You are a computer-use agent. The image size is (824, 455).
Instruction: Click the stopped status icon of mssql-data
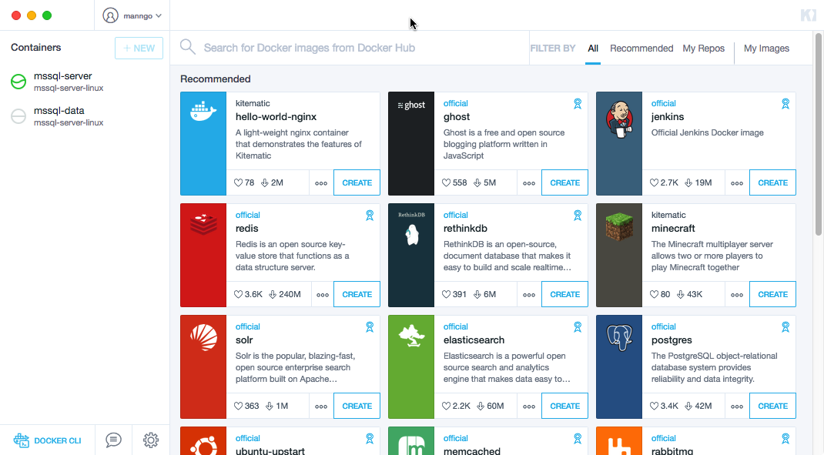[x=18, y=116]
